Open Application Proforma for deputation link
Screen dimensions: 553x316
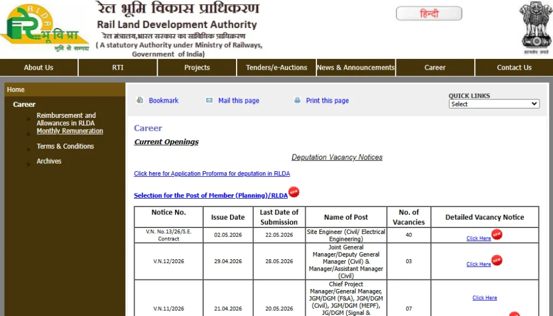click(212, 173)
